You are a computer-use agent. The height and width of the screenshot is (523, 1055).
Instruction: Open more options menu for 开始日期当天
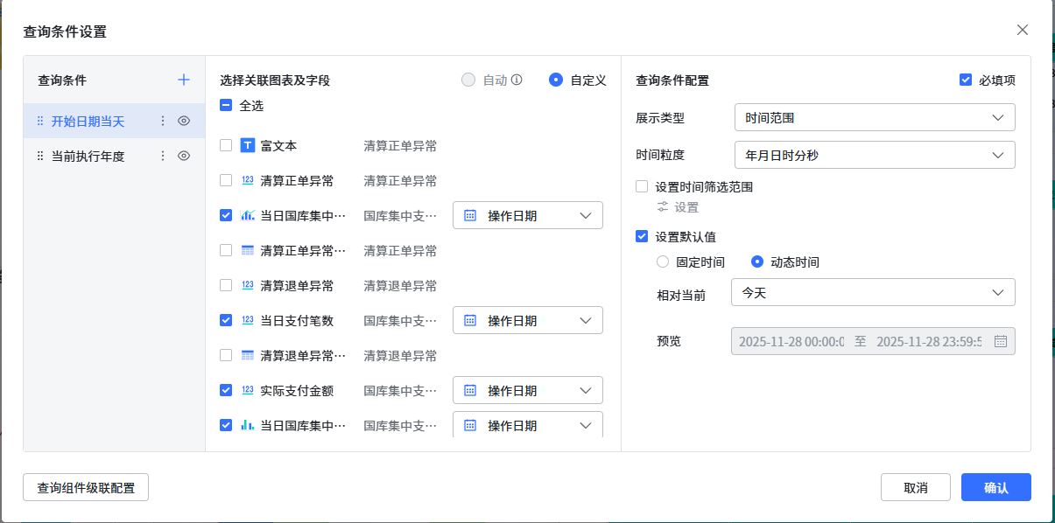pos(162,122)
